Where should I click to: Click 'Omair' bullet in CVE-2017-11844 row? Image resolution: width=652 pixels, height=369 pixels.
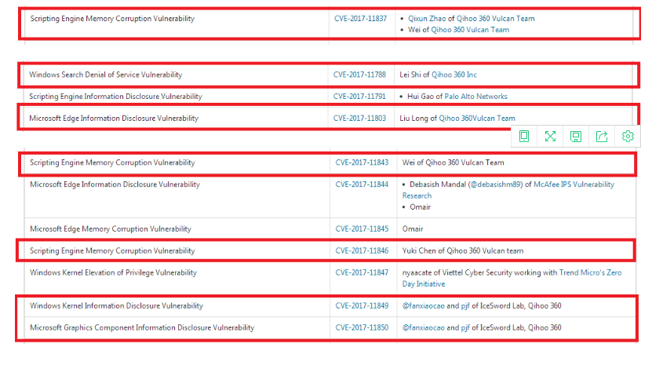click(x=420, y=206)
